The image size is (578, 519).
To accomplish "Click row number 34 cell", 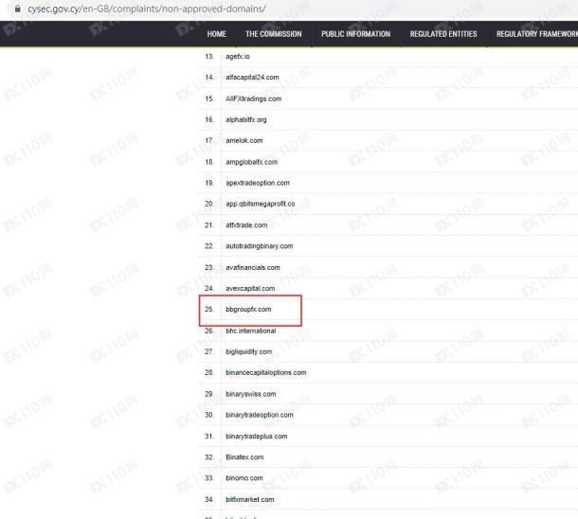I will point(209,500).
